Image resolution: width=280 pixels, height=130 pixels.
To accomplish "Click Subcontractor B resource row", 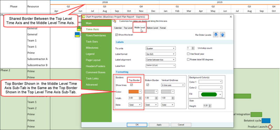I will point(37,65).
